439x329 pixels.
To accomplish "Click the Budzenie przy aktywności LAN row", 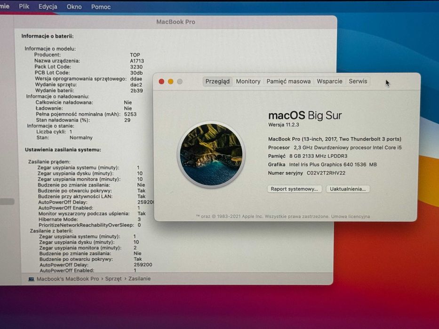I will click(x=92, y=196).
